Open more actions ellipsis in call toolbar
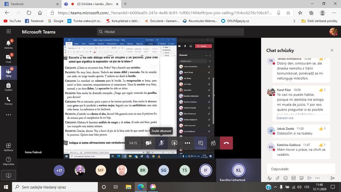 click(x=188, y=143)
